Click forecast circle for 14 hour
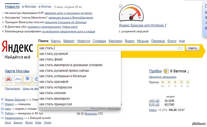The image size is (207, 127). (x=187, y=82)
